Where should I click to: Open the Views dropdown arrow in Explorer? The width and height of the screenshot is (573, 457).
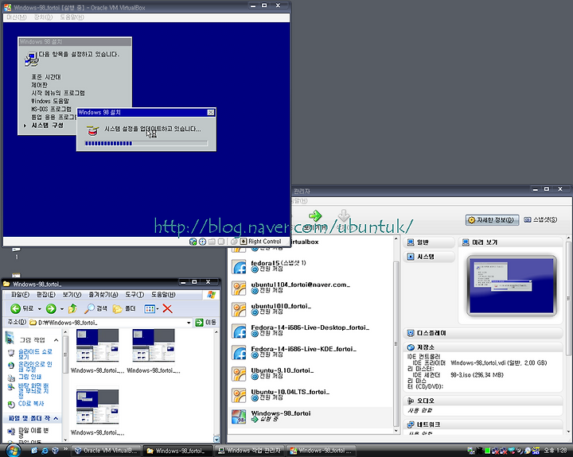pos(158,309)
